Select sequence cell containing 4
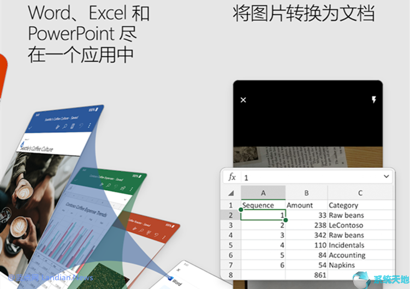Viewport: 410px width, 289px height. [263, 245]
